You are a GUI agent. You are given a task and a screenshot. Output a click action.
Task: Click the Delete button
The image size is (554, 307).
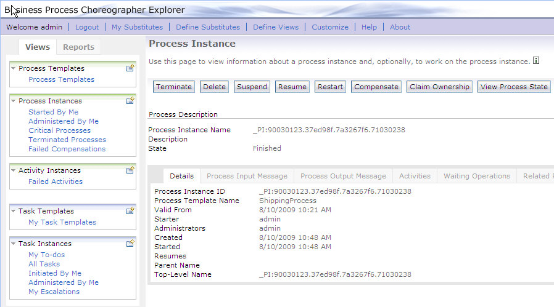click(x=214, y=87)
